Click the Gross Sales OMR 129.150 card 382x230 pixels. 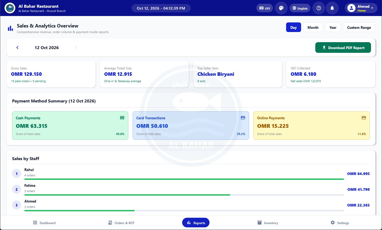click(x=51, y=74)
